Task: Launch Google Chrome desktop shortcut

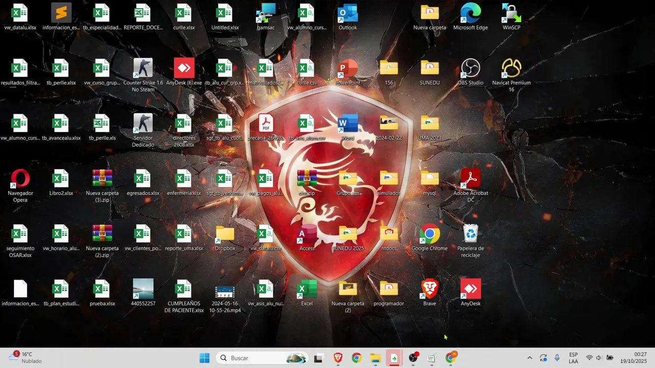Action: [x=429, y=238]
